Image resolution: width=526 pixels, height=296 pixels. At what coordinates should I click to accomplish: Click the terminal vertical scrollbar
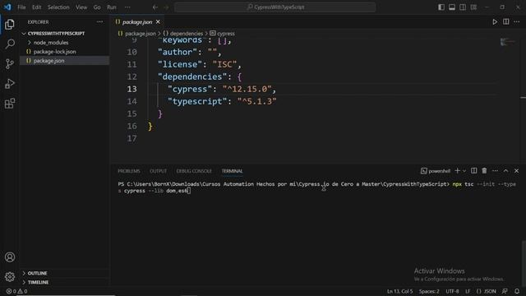click(524, 263)
